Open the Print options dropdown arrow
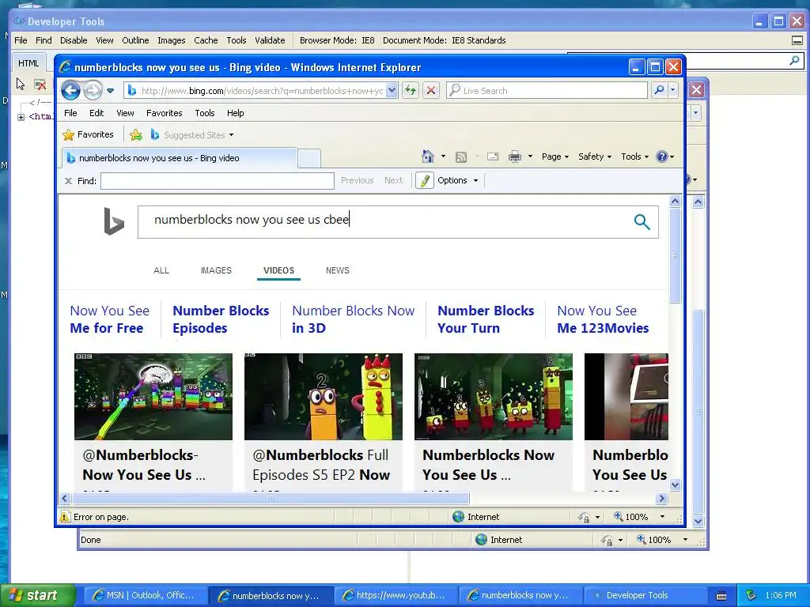Screen dimensions: 810x607 click(x=530, y=156)
